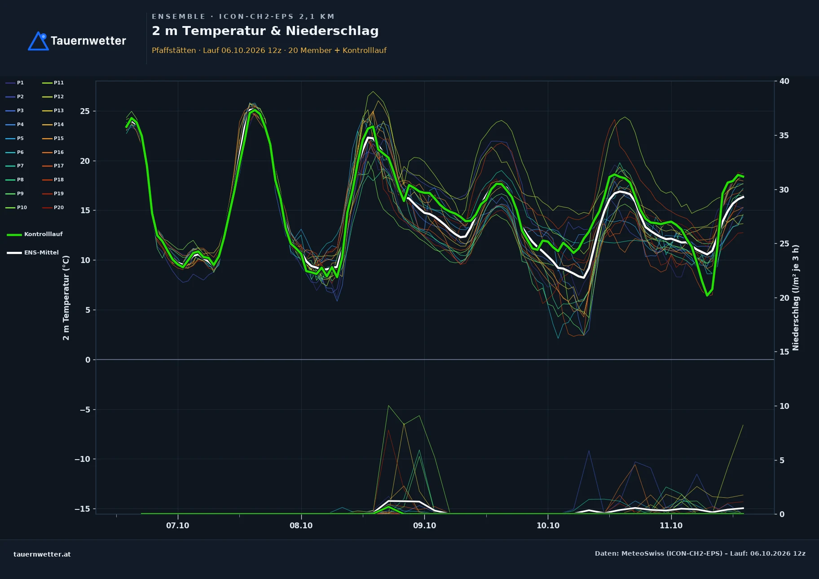The image size is (819, 579).
Task: Click the Tauernwetter mountain logo icon
Action: coord(38,41)
